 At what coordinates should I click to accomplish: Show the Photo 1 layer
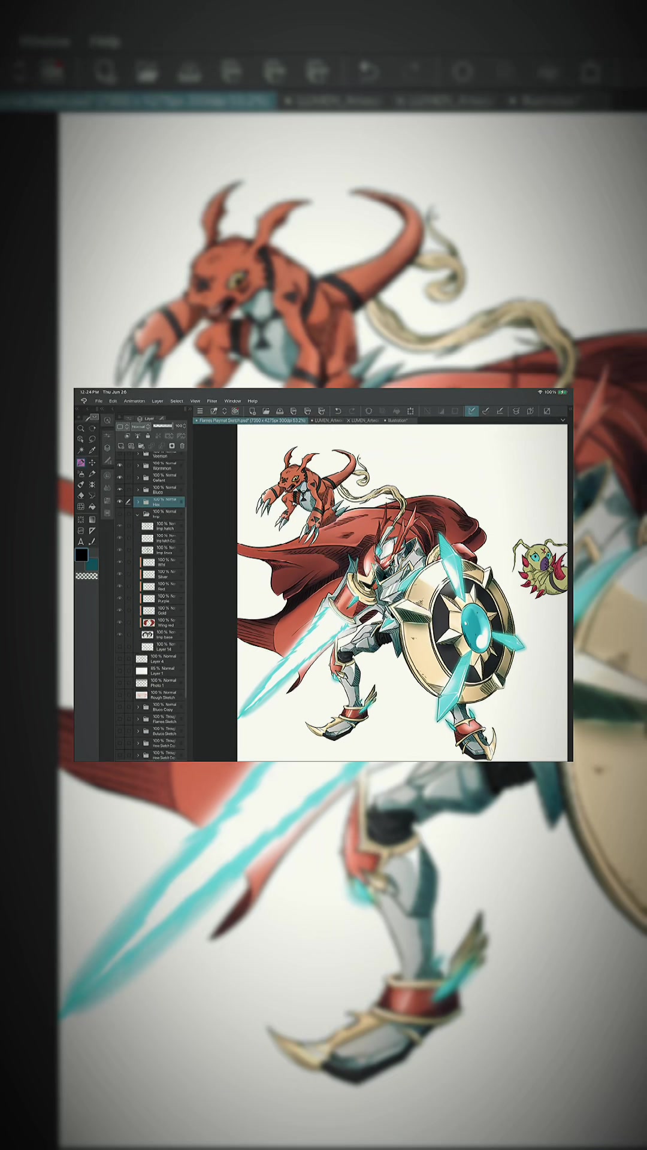pyautogui.click(x=120, y=683)
